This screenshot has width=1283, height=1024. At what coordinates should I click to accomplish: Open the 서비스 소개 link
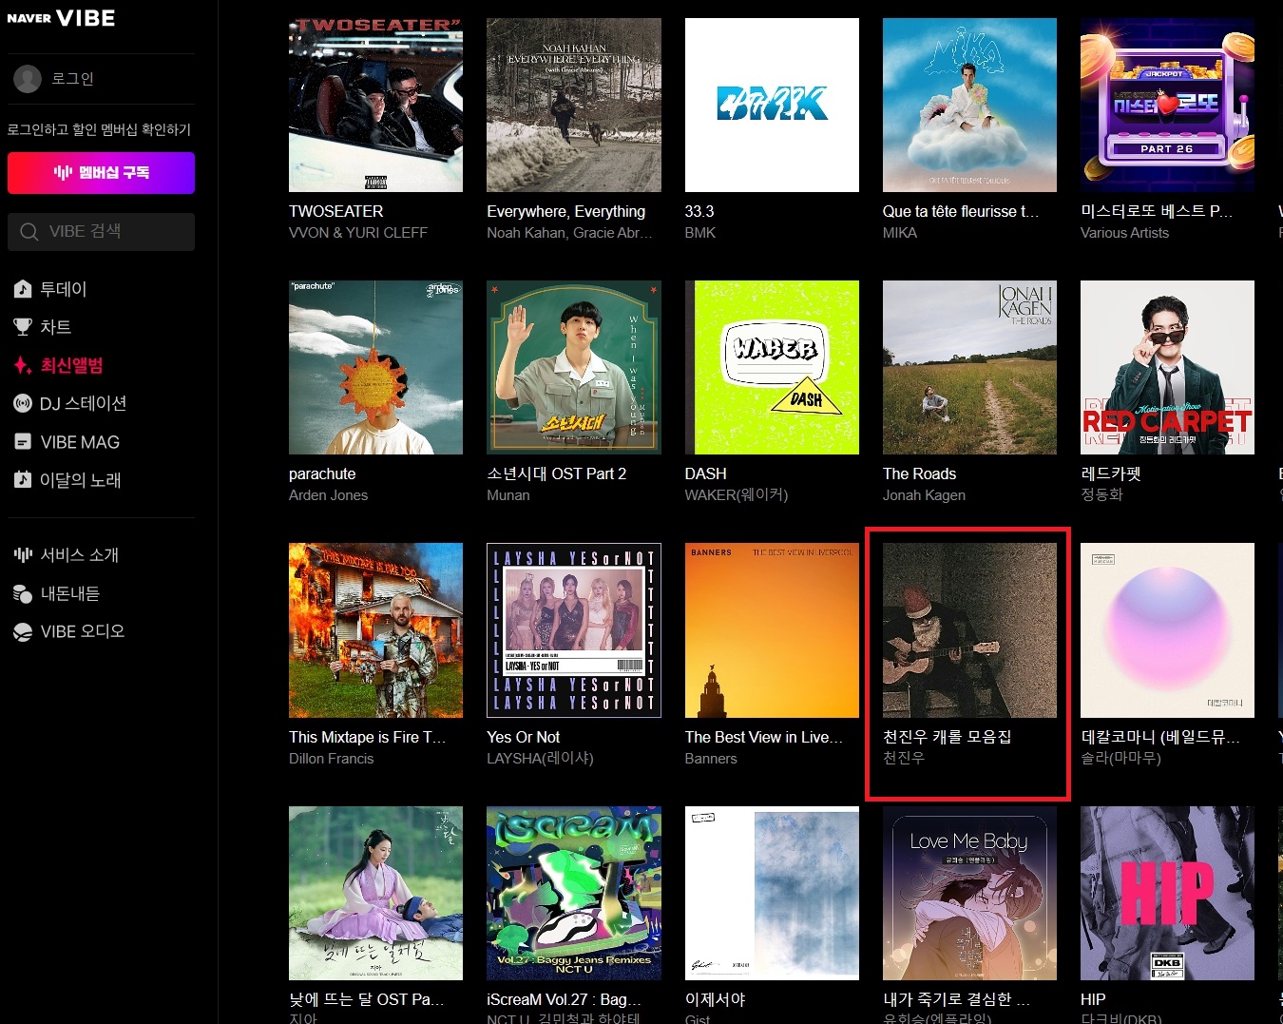[79, 554]
